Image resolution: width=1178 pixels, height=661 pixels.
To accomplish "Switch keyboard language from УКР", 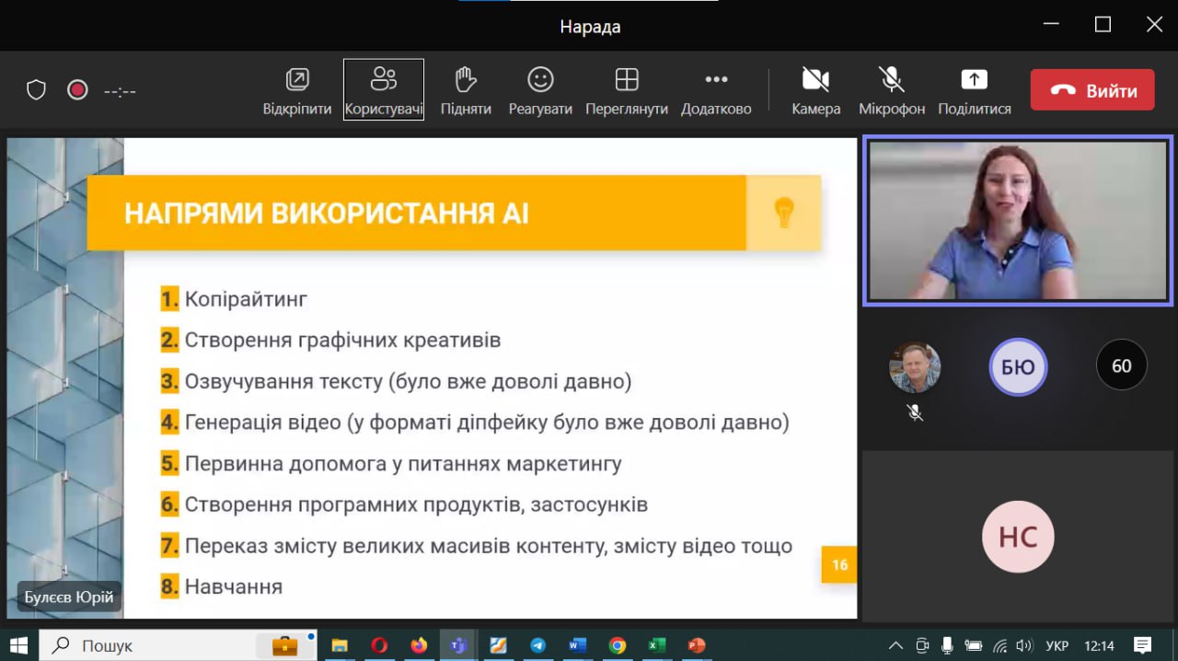I will point(1057,645).
